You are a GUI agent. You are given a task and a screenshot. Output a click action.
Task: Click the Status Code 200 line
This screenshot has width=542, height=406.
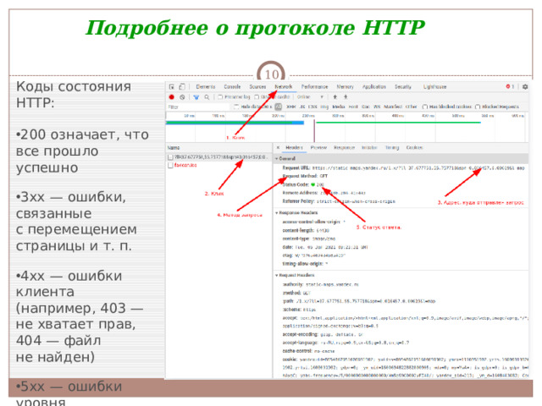coord(303,184)
